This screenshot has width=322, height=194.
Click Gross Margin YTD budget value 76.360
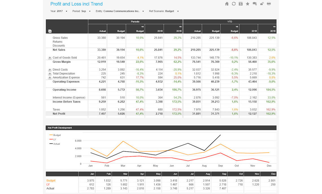(x=215, y=62)
